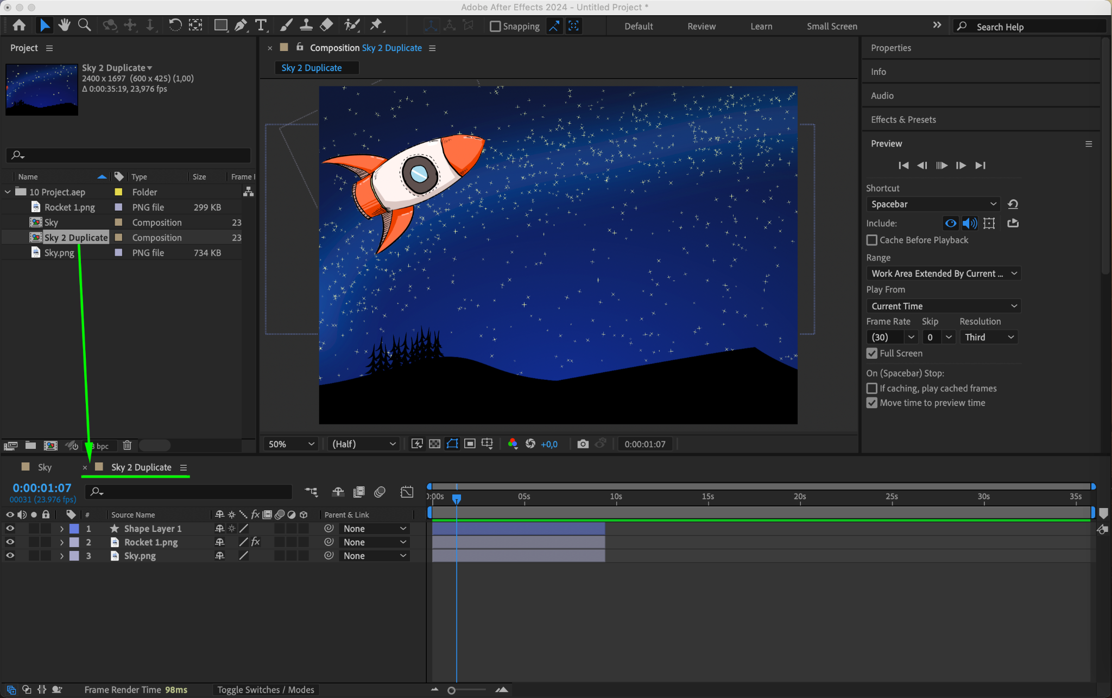
Task: Click the transparency grid icon in the viewer
Action: [x=434, y=444]
